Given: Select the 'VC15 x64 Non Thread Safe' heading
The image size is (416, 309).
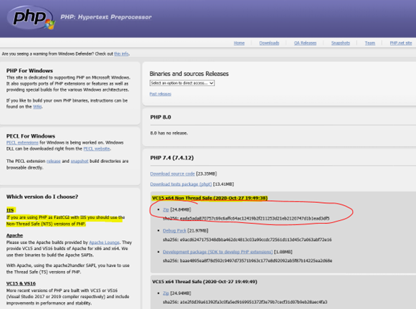Looking at the screenshot, I should point(210,198).
